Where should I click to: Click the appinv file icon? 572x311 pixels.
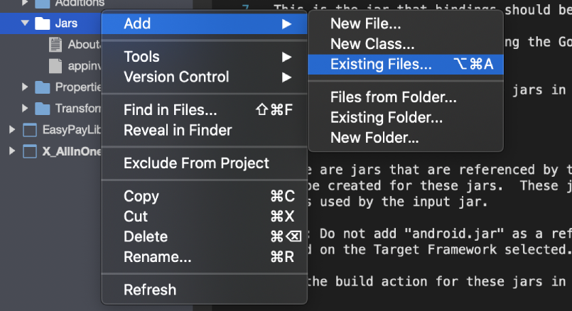(55, 66)
